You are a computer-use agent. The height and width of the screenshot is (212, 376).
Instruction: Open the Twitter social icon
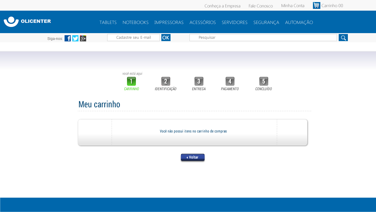tap(75, 38)
